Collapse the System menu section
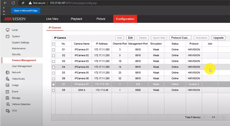Image resolution: width=230 pixels, height=126 pixels. point(16,37)
